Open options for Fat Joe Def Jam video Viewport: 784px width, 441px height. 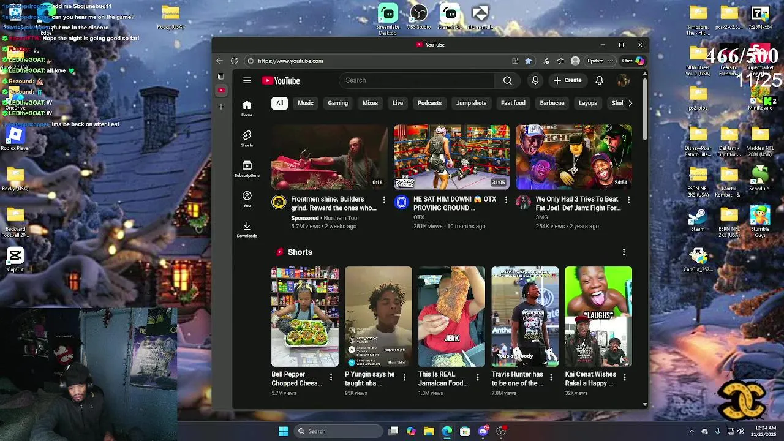(x=628, y=200)
